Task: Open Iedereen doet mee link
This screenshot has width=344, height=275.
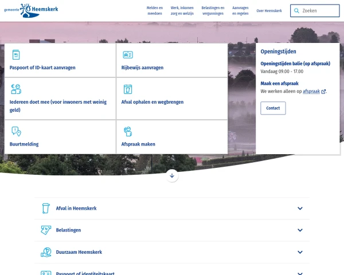Action: [58, 106]
